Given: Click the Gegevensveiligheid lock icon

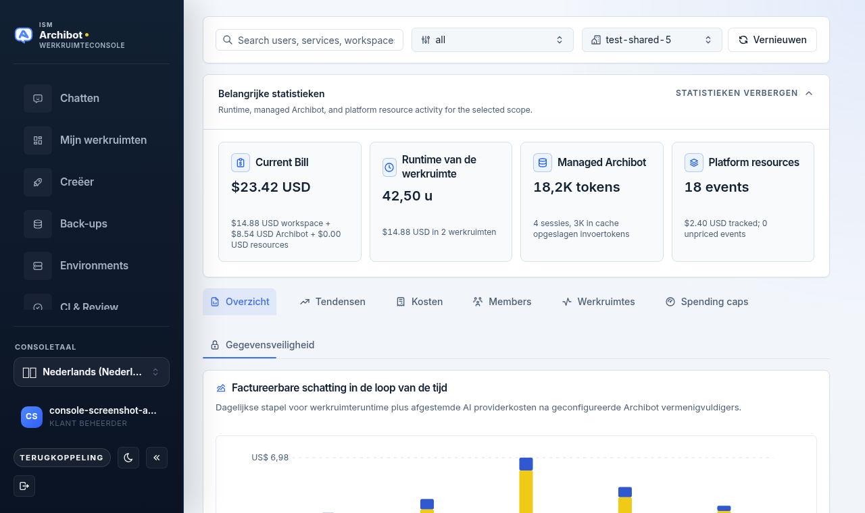Looking at the screenshot, I should pos(215,345).
